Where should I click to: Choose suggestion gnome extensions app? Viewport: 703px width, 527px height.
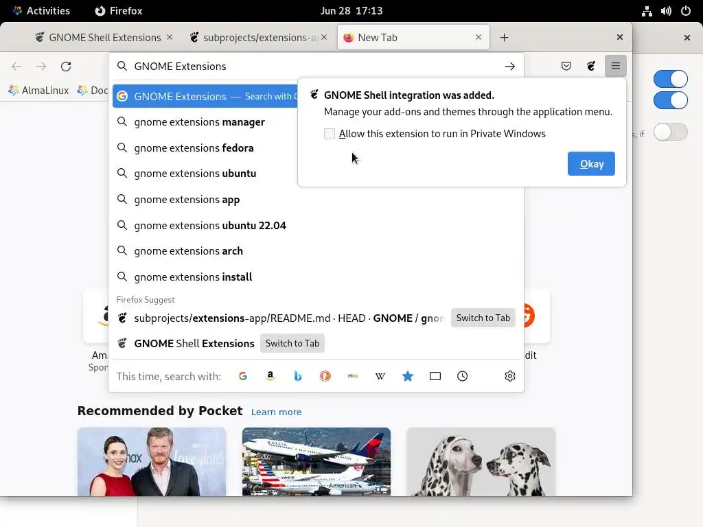316,200
